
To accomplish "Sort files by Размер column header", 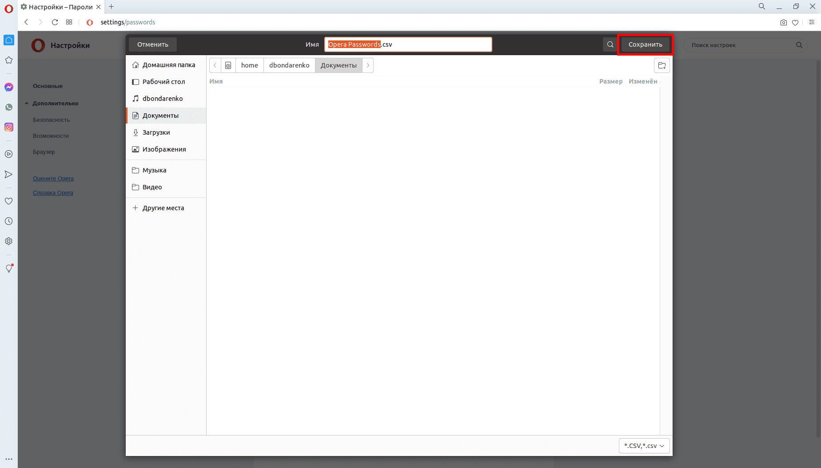I will tap(610, 81).
